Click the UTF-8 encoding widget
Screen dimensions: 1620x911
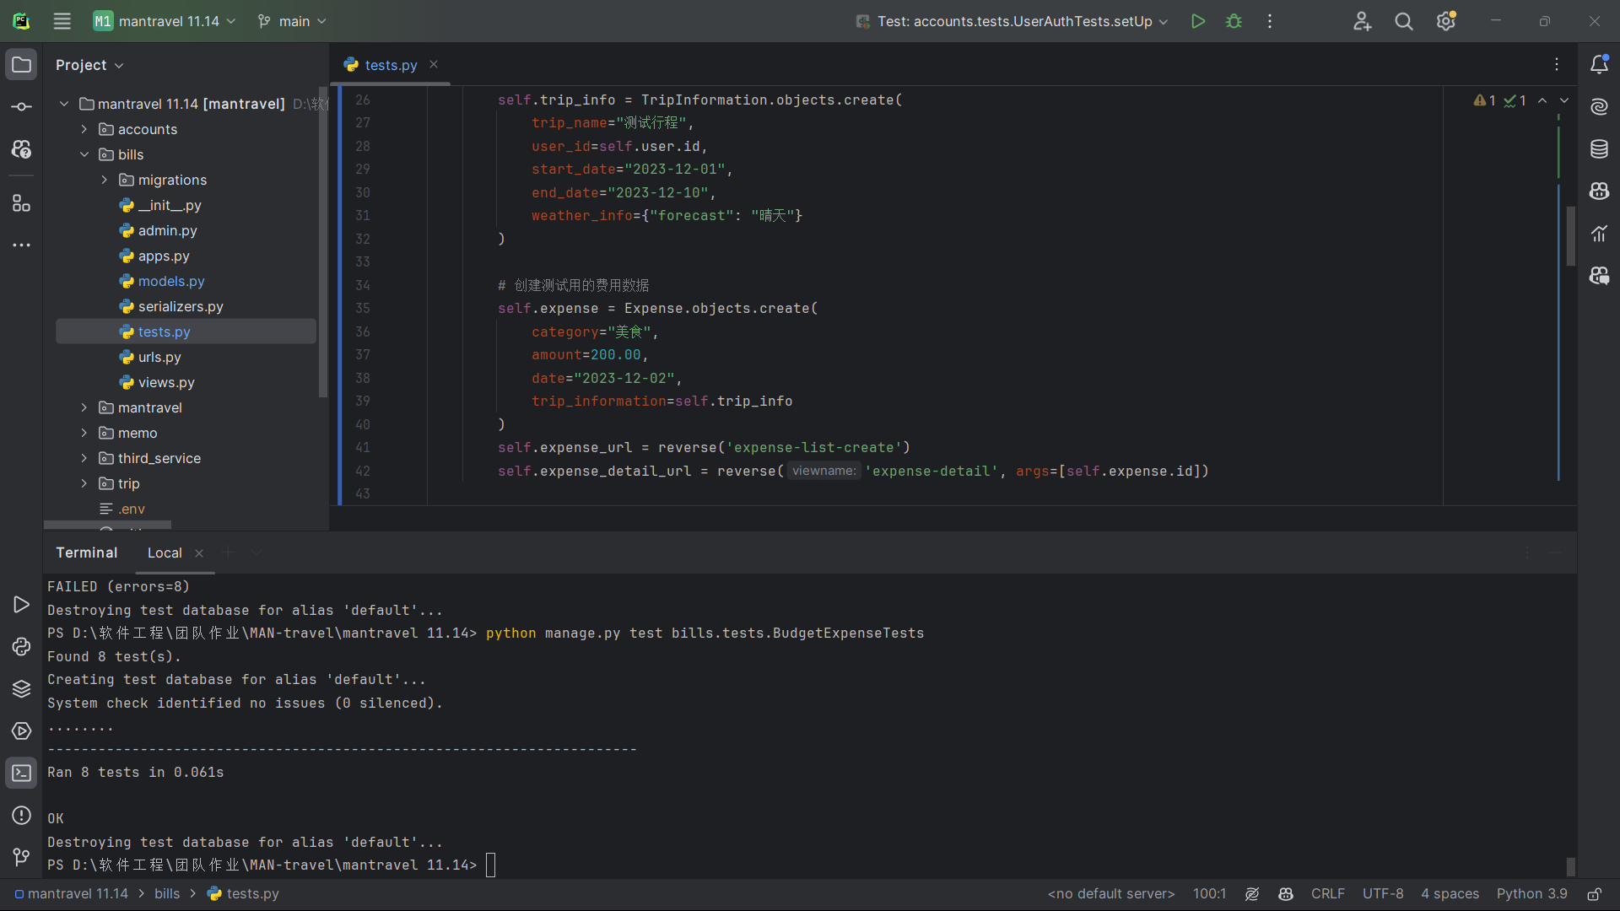pyautogui.click(x=1382, y=894)
